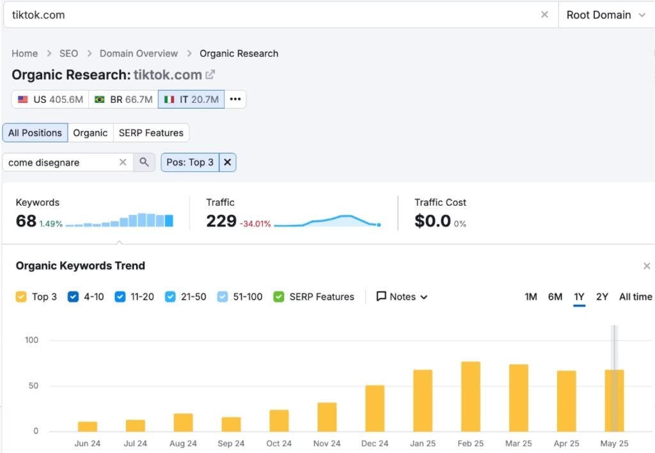Click the Traffic Cost value $0.0
The width and height of the screenshot is (655, 453).
[x=433, y=221]
